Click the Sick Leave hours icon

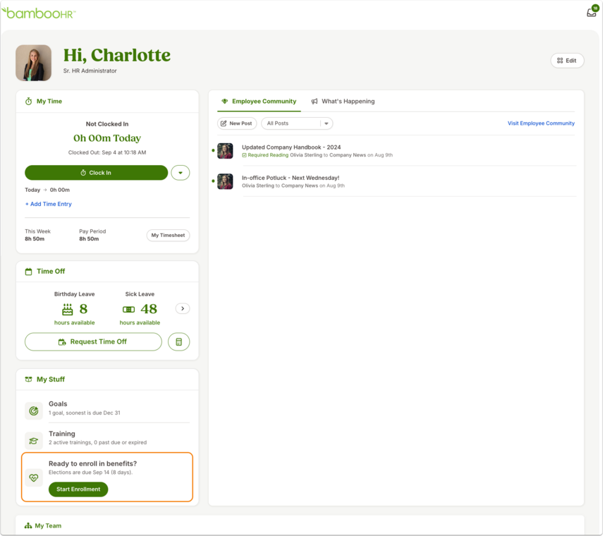(128, 309)
